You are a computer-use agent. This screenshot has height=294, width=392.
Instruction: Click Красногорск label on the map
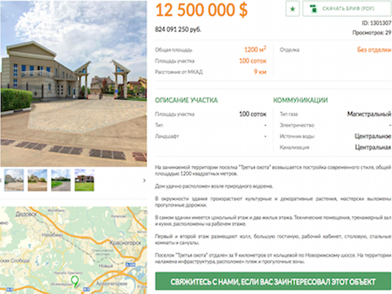click(x=126, y=242)
